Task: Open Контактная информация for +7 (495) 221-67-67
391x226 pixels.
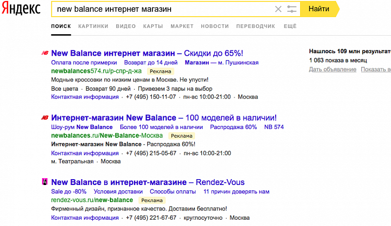Action: point(85,218)
